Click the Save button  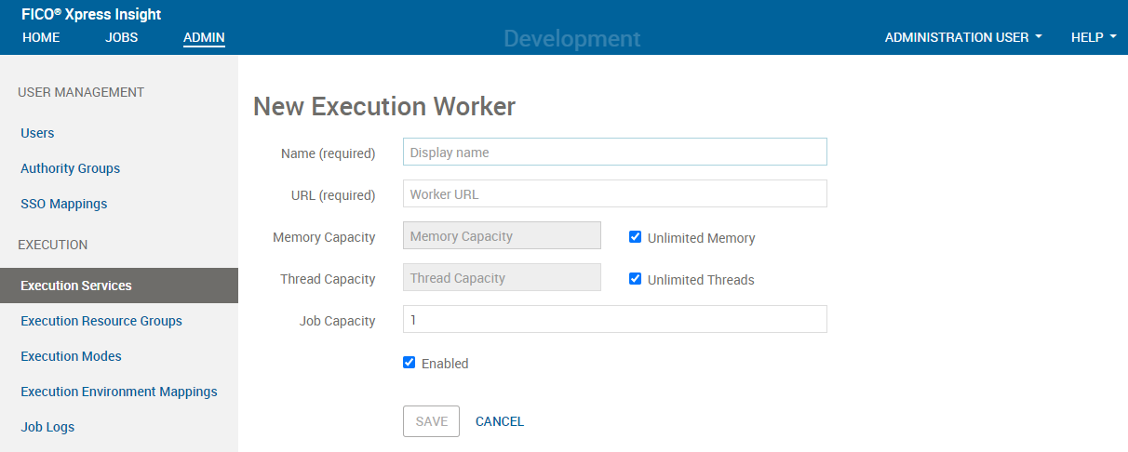click(431, 421)
